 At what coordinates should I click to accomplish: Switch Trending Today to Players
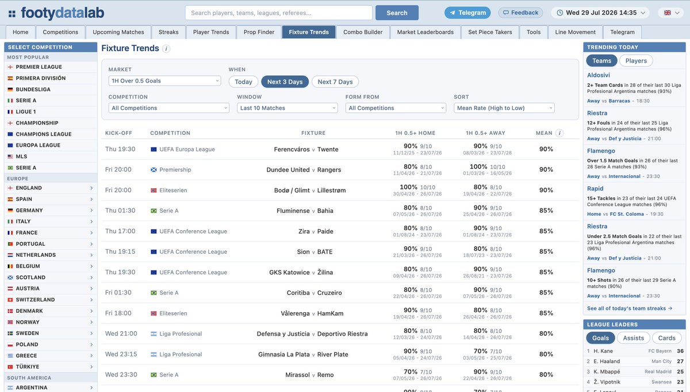(x=636, y=61)
